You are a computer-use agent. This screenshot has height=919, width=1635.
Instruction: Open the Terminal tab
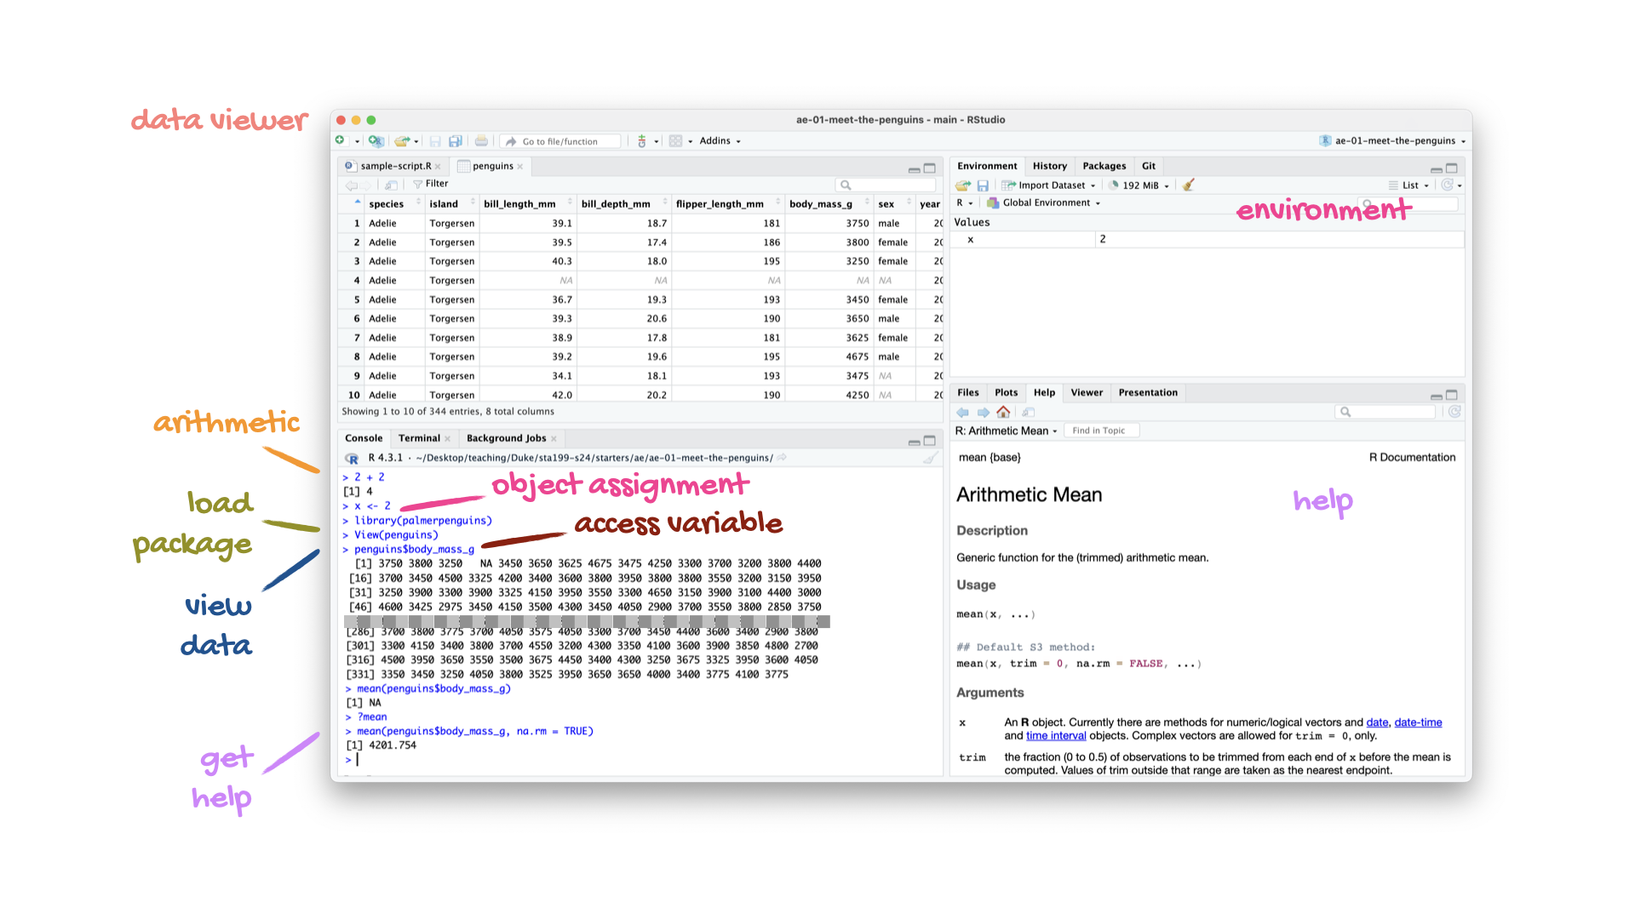[419, 438]
